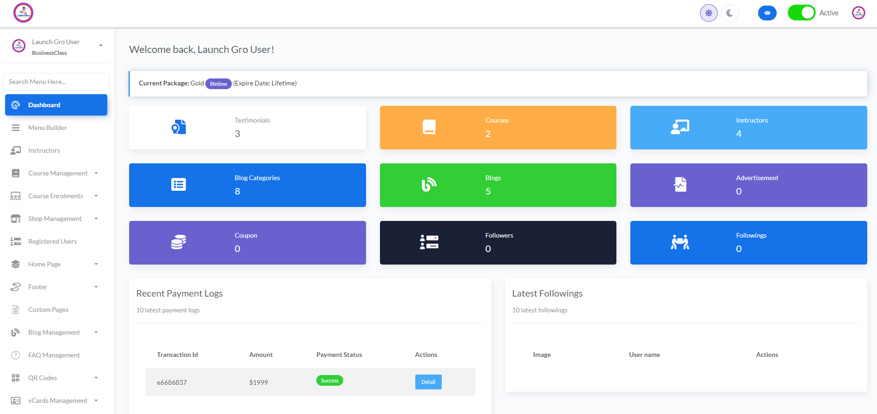This screenshot has height=414, width=877.
Task: Click the Footer sidebar icon
Action: tap(16, 287)
